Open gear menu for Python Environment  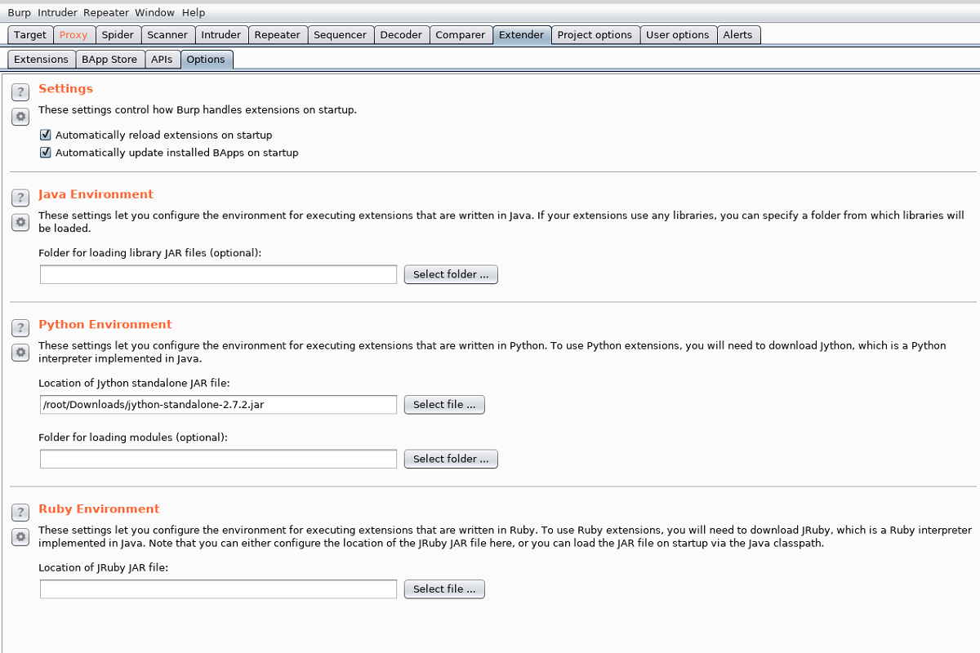[21, 352]
